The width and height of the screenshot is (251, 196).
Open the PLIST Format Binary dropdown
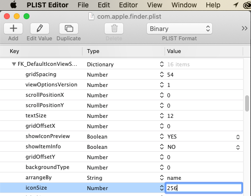(x=179, y=28)
